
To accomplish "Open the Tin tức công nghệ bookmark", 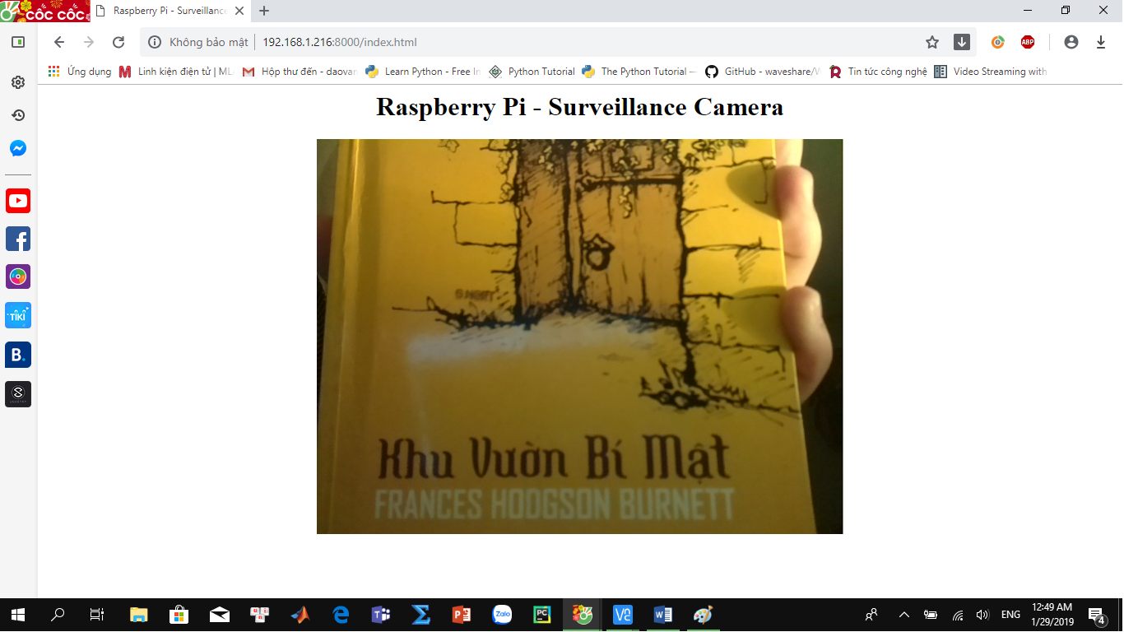I will (878, 72).
